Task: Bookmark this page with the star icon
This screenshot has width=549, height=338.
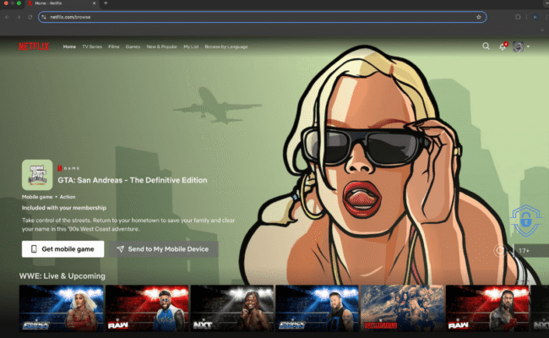Action: point(479,17)
